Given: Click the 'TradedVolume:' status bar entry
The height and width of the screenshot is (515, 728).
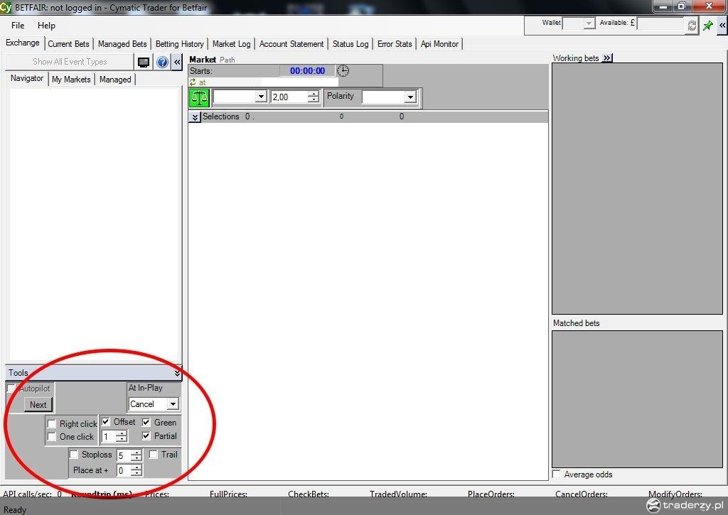Looking at the screenshot, I should [x=398, y=494].
